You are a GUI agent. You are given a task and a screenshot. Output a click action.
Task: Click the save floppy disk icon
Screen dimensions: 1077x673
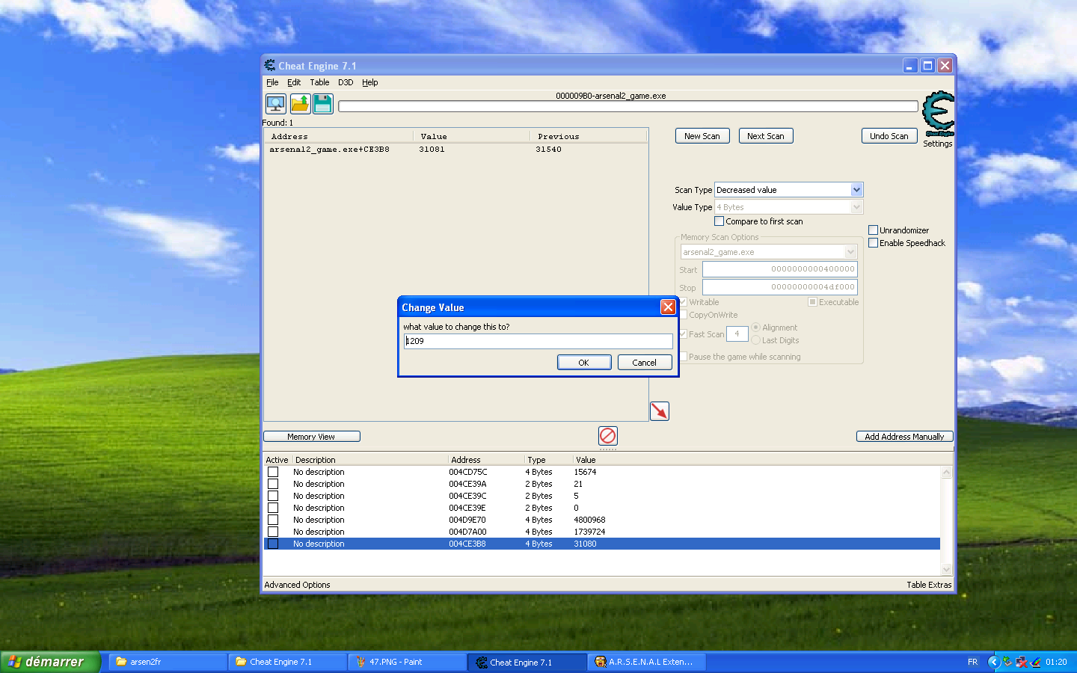(x=323, y=104)
